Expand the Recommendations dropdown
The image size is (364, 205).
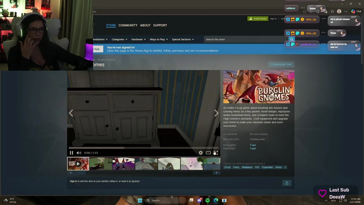tap(100, 39)
